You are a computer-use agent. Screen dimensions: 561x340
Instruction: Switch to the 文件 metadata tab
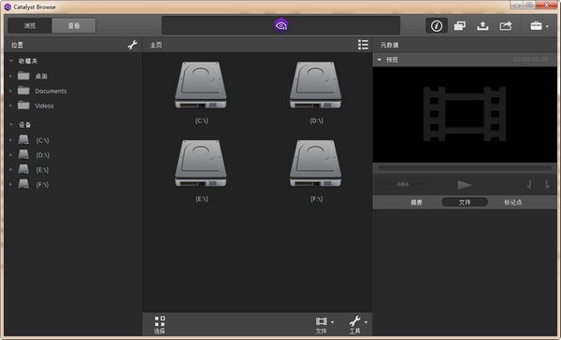pos(465,203)
